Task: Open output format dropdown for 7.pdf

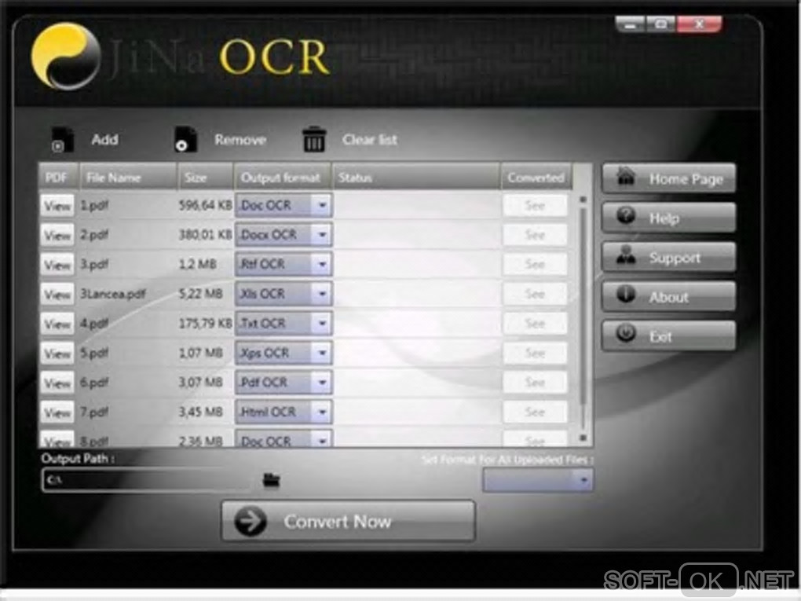Action: (x=322, y=412)
